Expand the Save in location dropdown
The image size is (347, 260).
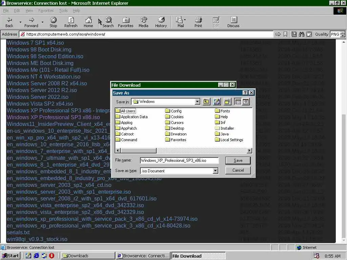[x=198, y=102]
